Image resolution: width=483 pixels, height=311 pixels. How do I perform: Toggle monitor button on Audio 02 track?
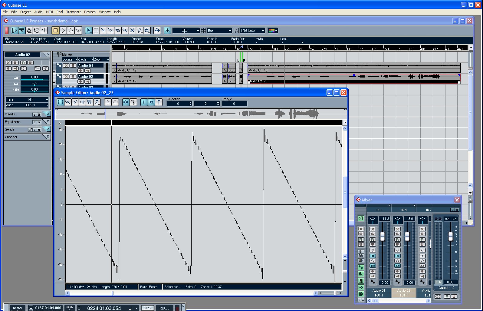(x=87, y=81)
